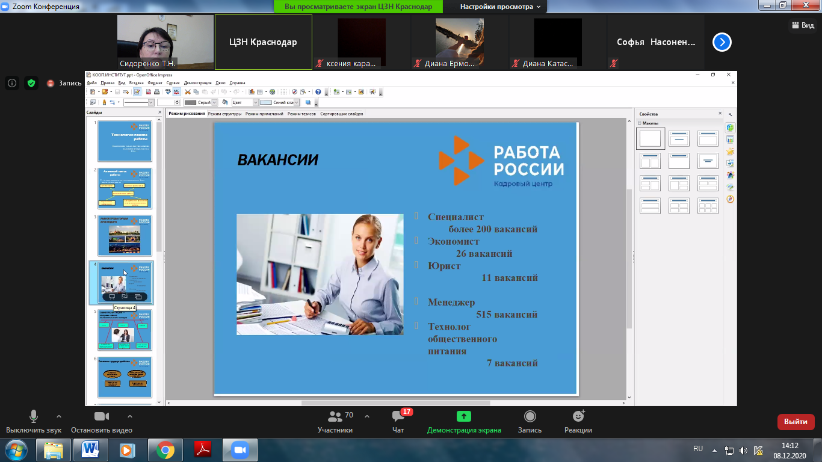
Task: Open OpenOffice Help question mark icon
Action: 318,91
